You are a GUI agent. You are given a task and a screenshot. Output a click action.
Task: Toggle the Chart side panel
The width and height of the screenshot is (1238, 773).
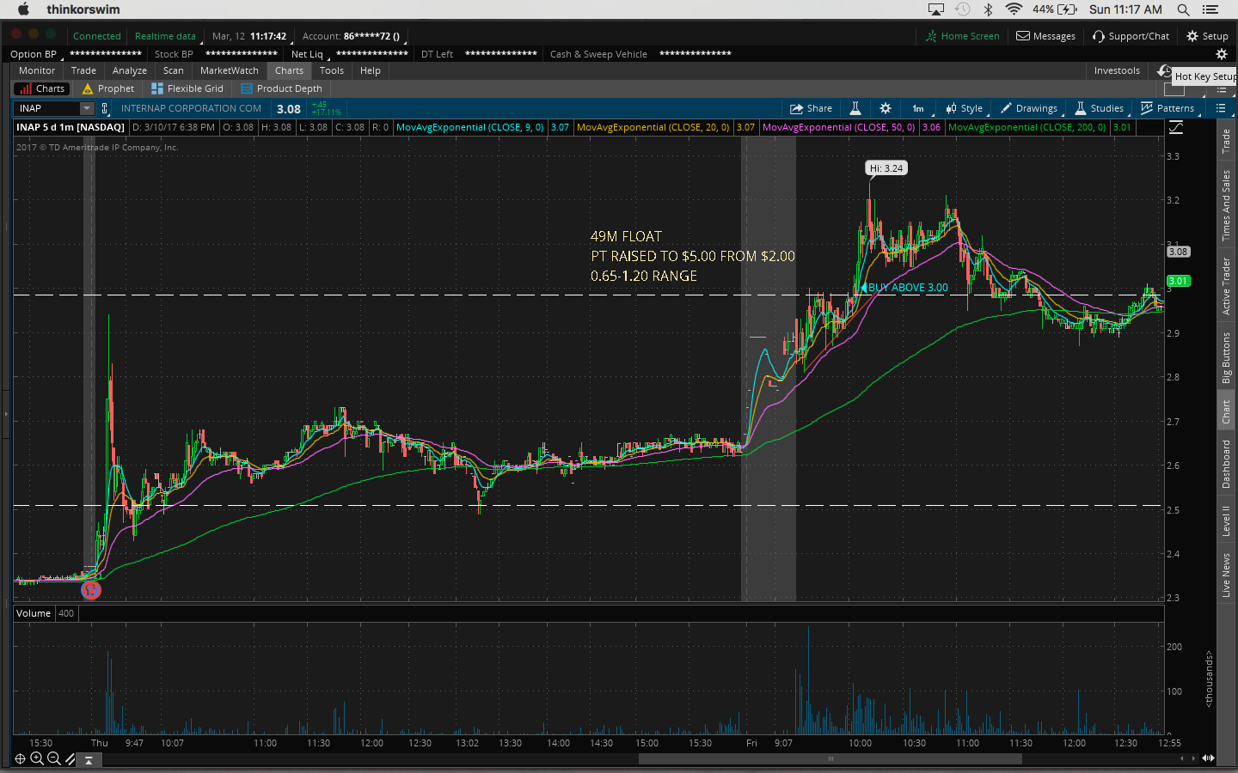point(1226,412)
